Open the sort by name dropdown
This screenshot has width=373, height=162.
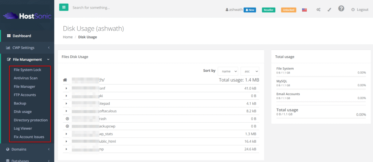coord(228,71)
